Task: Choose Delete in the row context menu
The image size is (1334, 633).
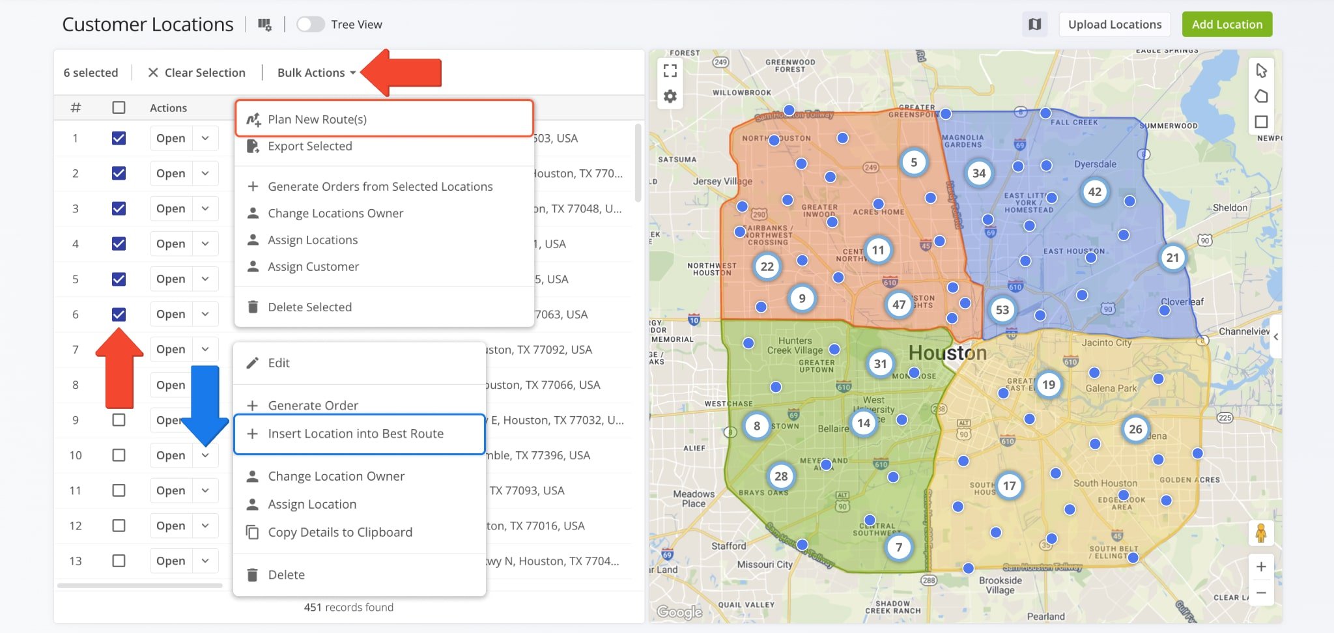Action: 360,574
